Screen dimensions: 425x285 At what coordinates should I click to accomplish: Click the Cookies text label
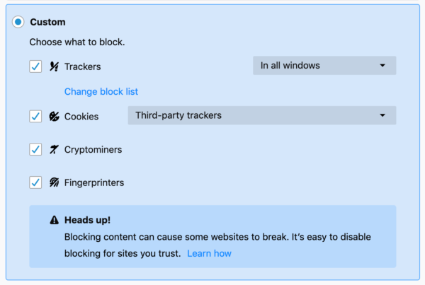[81, 116]
